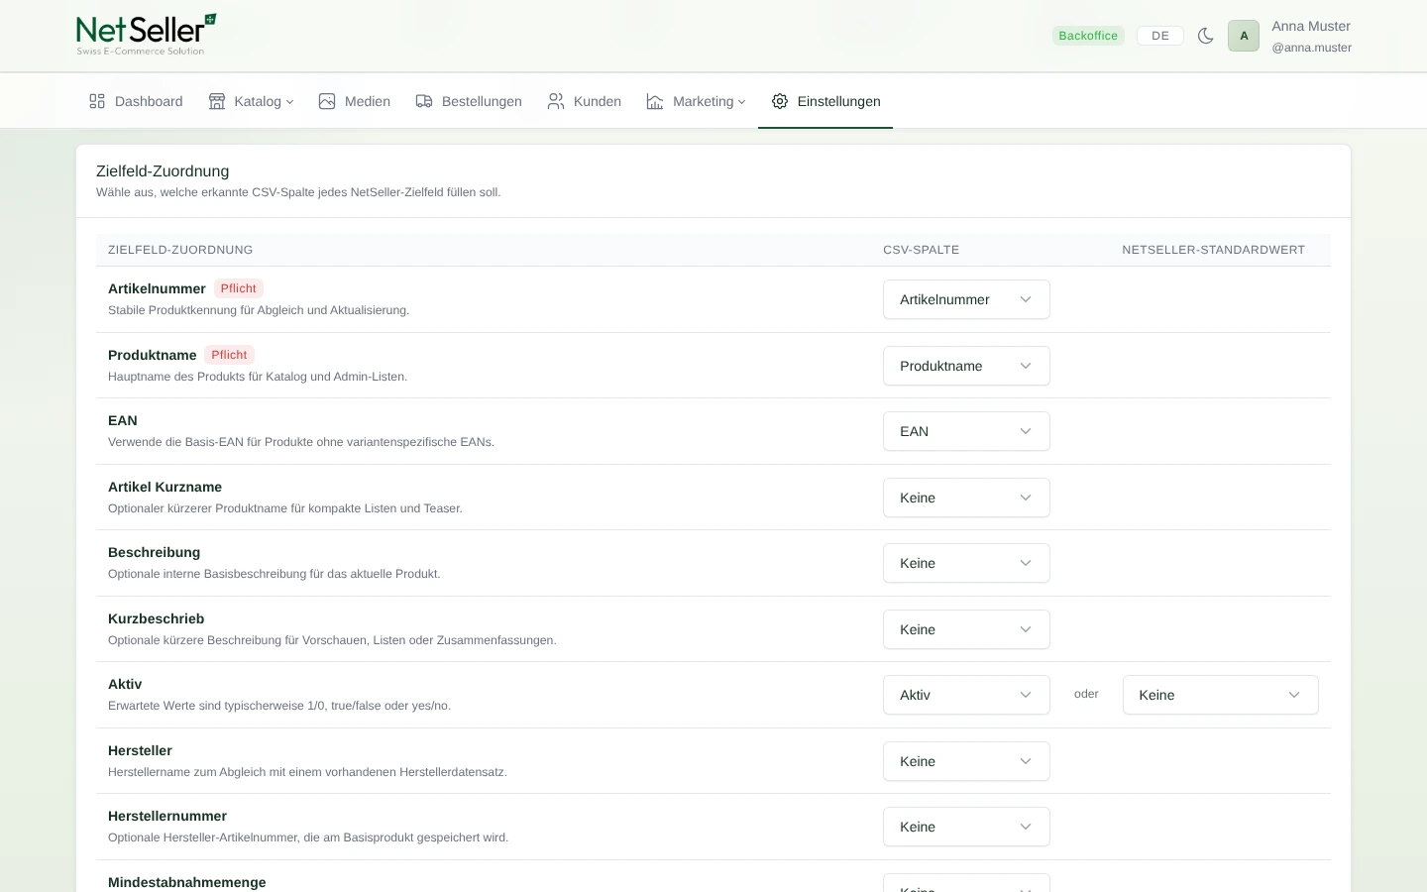
Task: Click the 'oder' text in Aktiv row
Action: [x=1086, y=694]
